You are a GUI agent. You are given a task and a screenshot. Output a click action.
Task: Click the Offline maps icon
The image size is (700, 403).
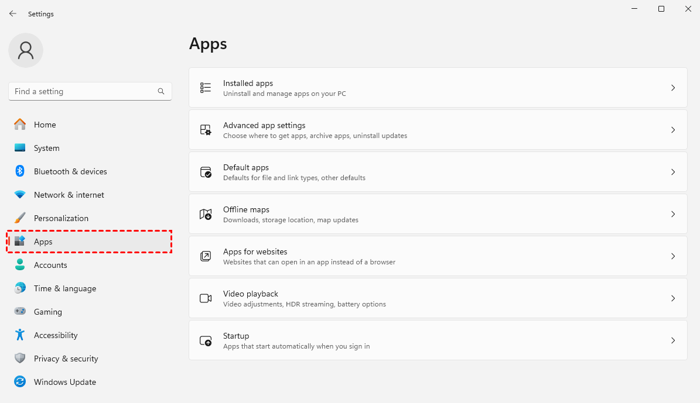(x=206, y=214)
